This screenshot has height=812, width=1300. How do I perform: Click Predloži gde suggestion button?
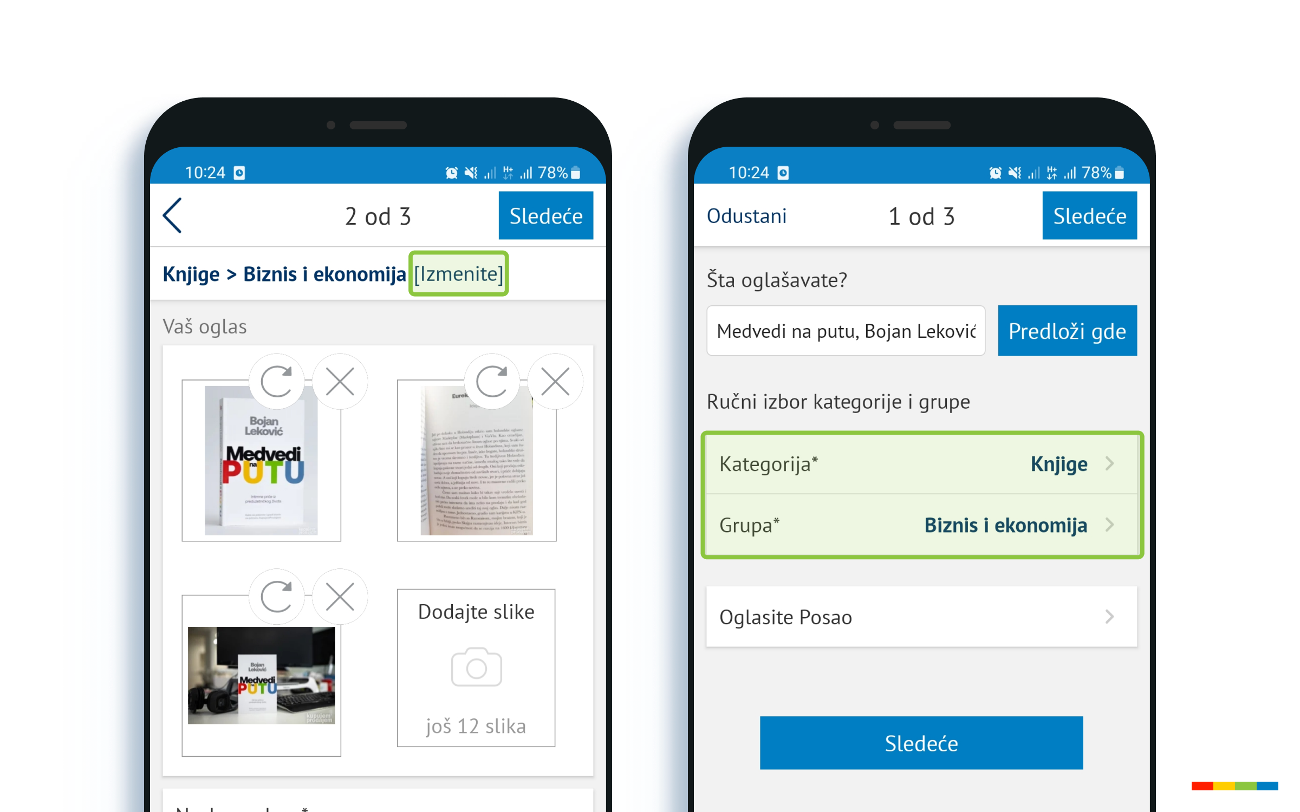click(1067, 330)
